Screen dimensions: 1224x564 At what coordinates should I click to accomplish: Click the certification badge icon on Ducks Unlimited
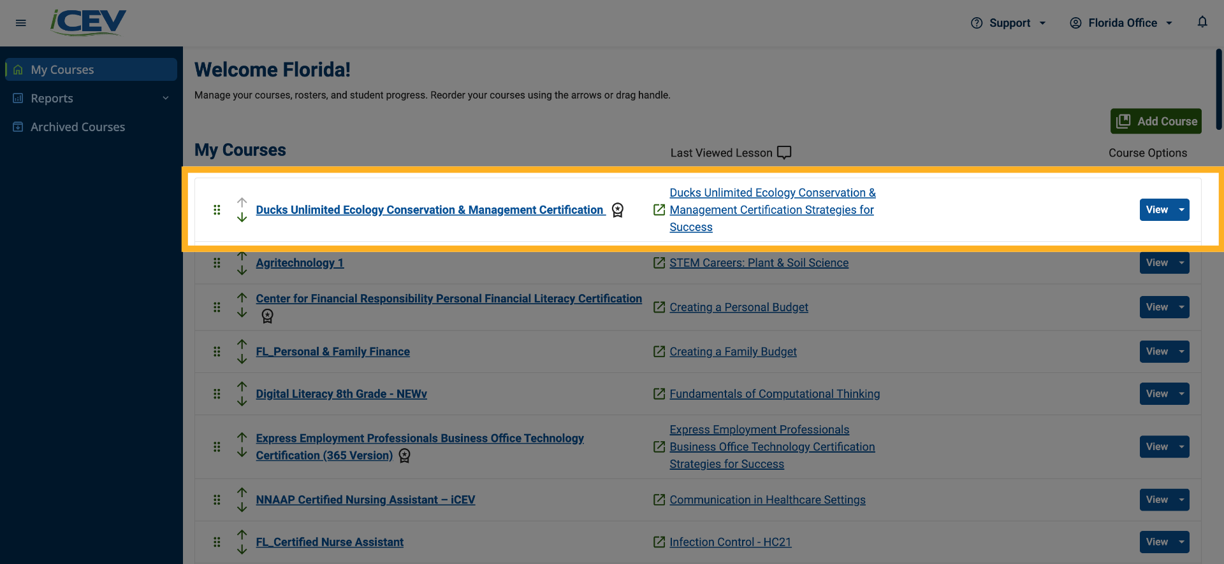pos(618,210)
